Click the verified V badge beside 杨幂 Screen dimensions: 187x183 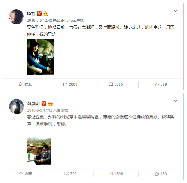pos(39,14)
